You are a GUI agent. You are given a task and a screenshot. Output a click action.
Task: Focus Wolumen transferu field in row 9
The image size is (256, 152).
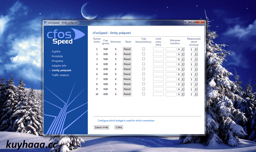[x=171, y=89]
